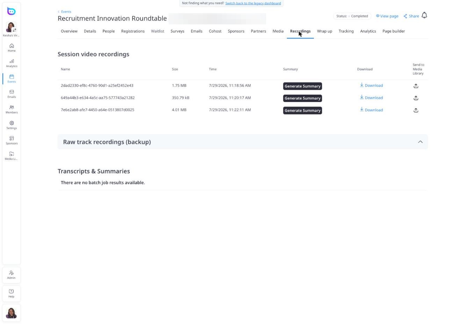This screenshot has height=324, width=463.
Task: Open Media Library in the sidebar
Action: 12,156
